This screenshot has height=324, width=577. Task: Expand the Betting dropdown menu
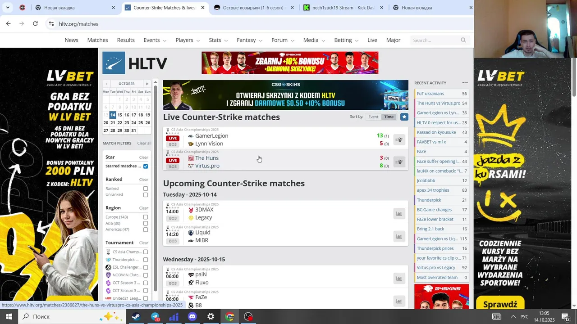click(346, 40)
